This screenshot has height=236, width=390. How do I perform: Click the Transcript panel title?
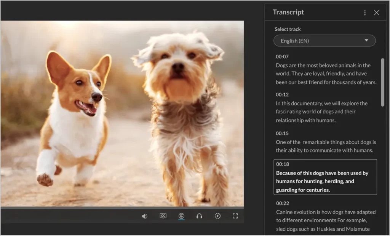[x=288, y=12]
